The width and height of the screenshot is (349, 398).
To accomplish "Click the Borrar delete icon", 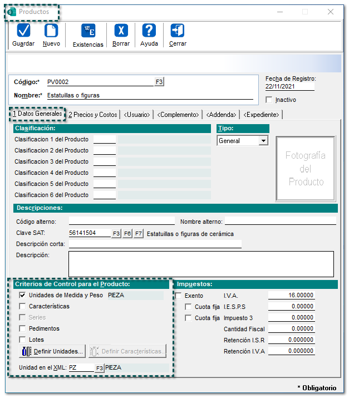I will [x=121, y=31].
